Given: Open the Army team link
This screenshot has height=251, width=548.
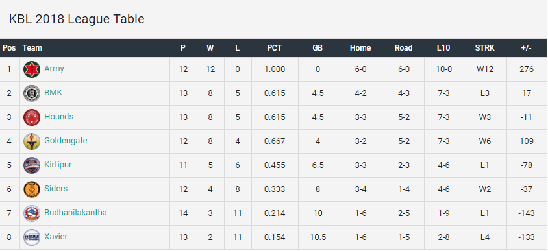Looking at the screenshot, I should pos(54,69).
